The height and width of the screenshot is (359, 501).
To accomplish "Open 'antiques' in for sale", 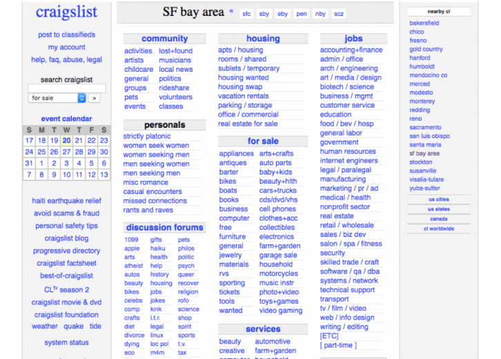I will pyautogui.click(x=233, y=163).
